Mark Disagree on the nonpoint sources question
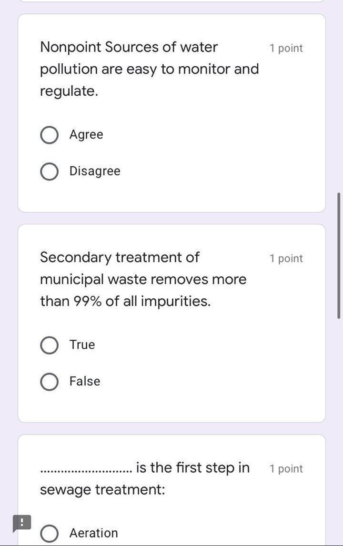This screenshot has height=546, width=343. click(49, 171)
